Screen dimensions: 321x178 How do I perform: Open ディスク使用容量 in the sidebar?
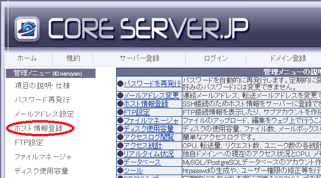coord(41,171)
